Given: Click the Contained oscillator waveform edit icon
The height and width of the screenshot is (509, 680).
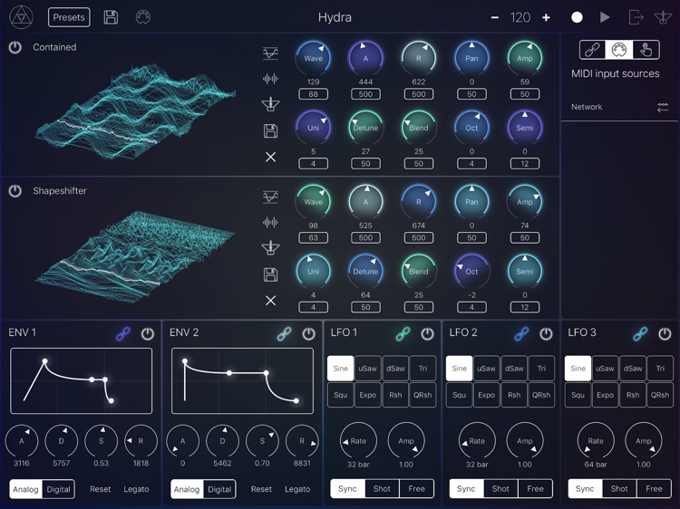Looking at the screenshot, I should [x=270, y=53].
